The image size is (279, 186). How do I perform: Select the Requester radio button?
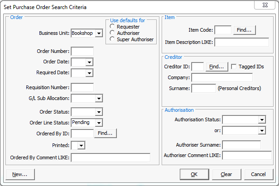(112, 27)
